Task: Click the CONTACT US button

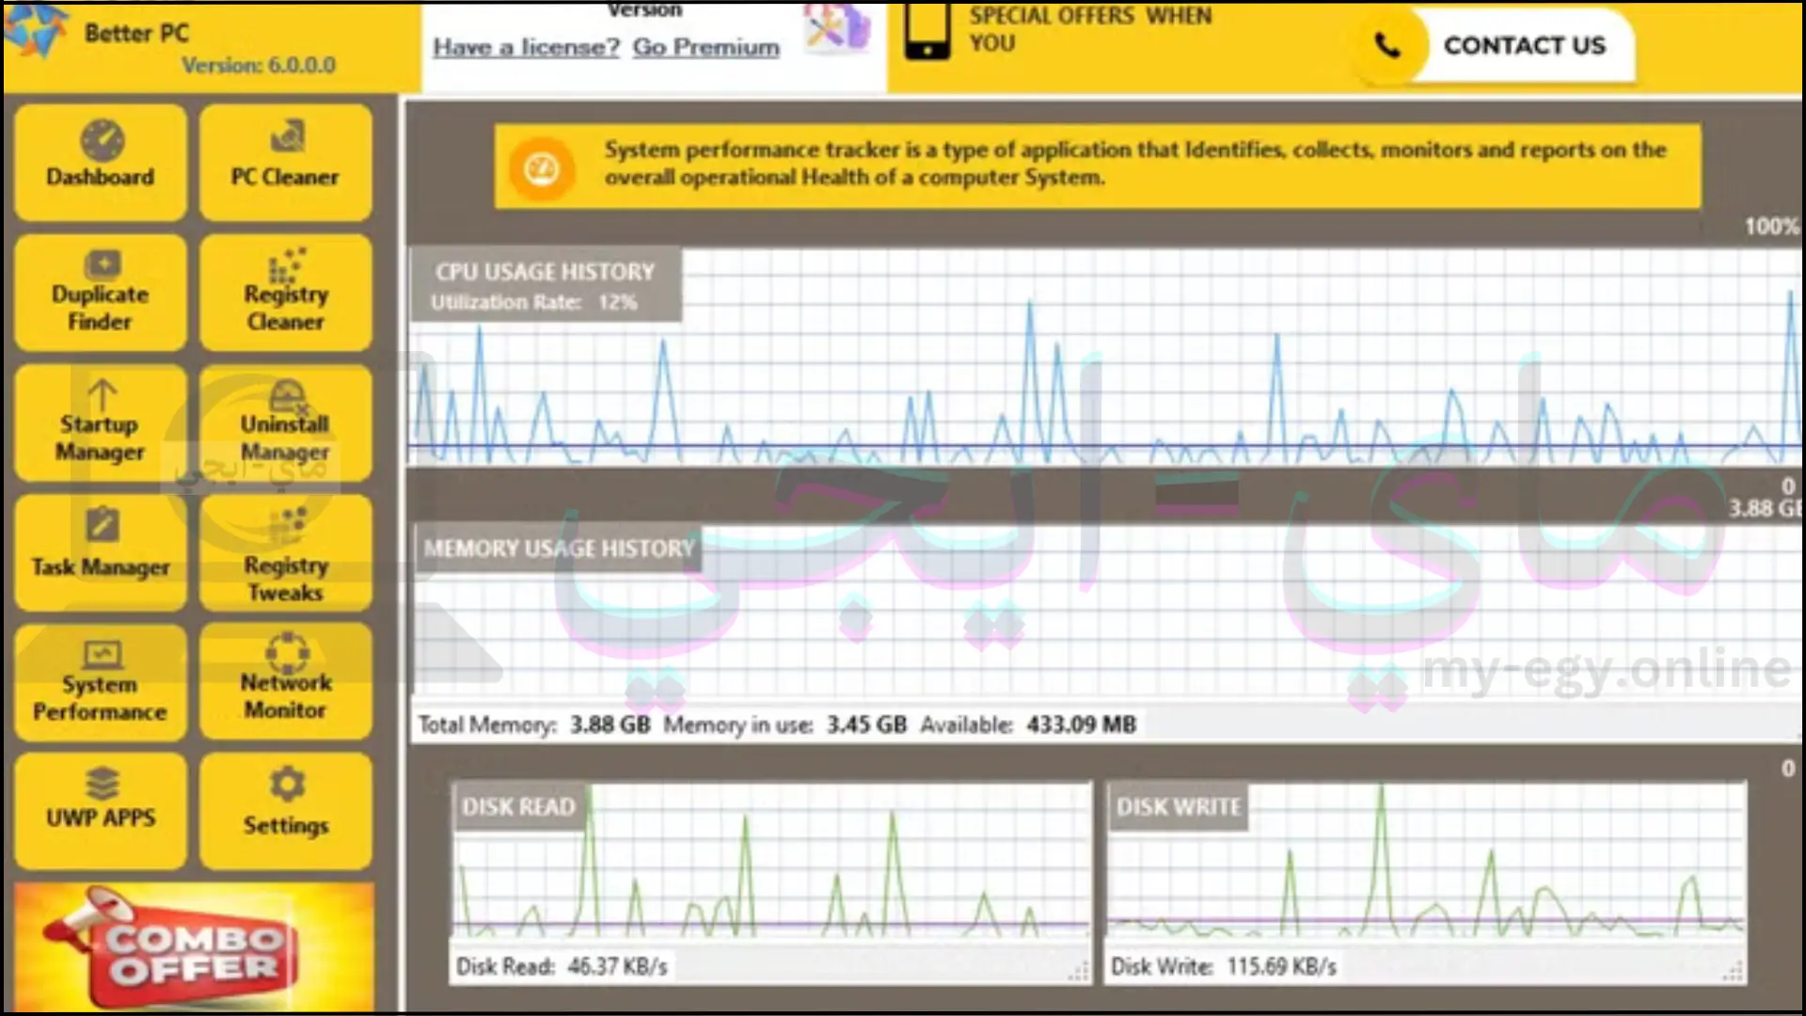Action: 1524,45
